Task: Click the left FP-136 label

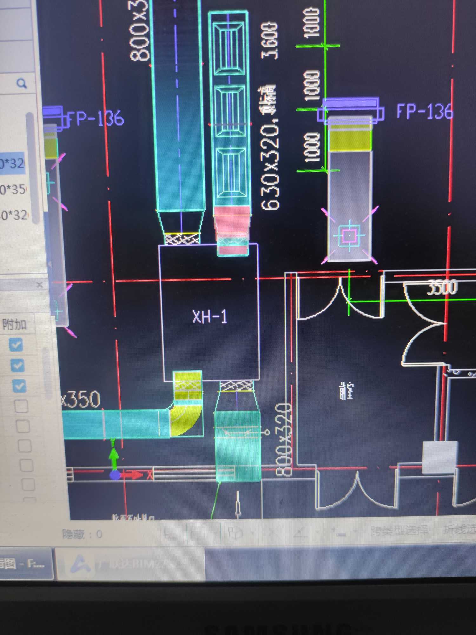Action: [96, 118]
